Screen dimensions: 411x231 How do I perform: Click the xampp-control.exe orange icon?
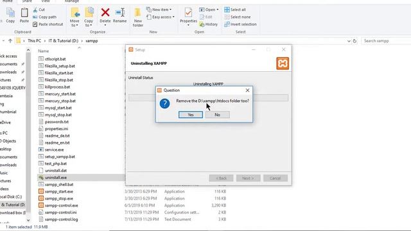41,205
